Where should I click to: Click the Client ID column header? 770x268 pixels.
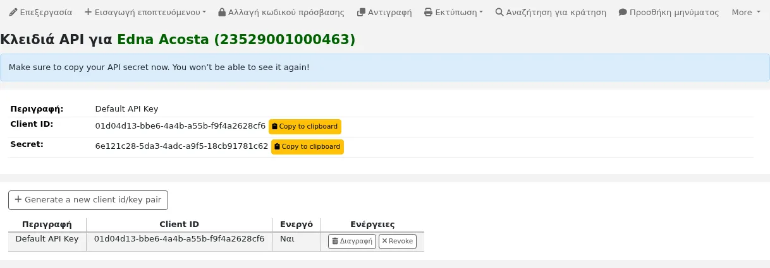(179, 224)
